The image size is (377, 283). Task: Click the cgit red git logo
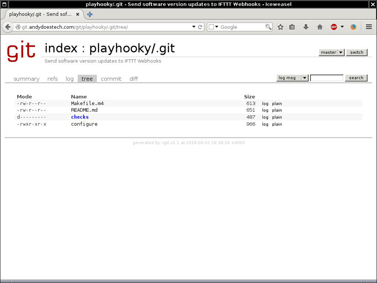(21, 51)
